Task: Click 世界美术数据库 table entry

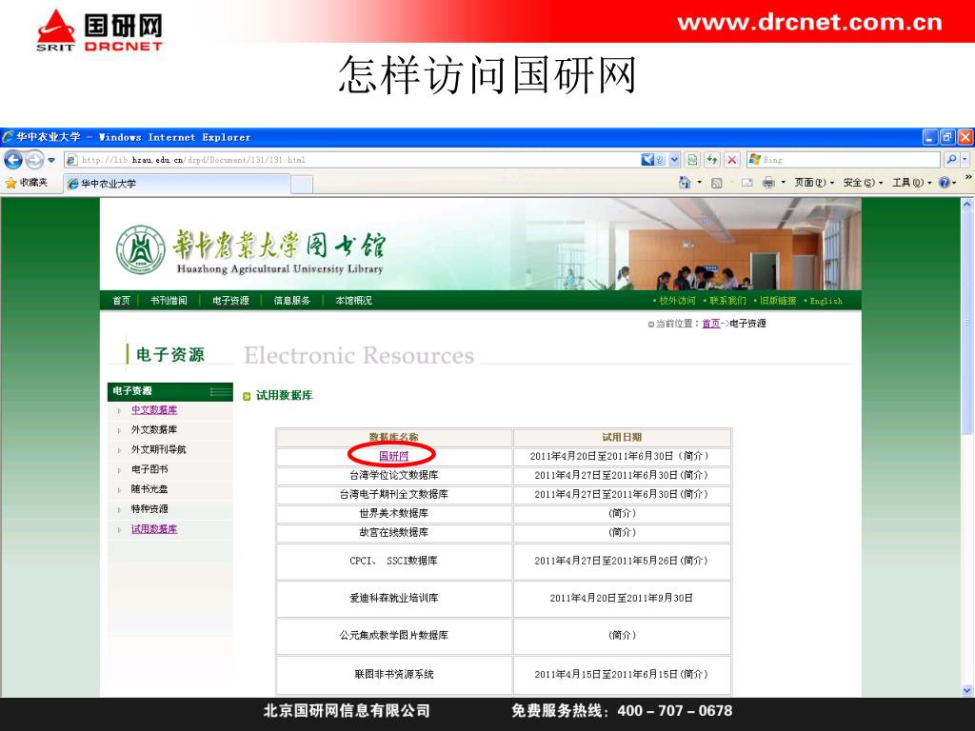Action: pos(393,513)
